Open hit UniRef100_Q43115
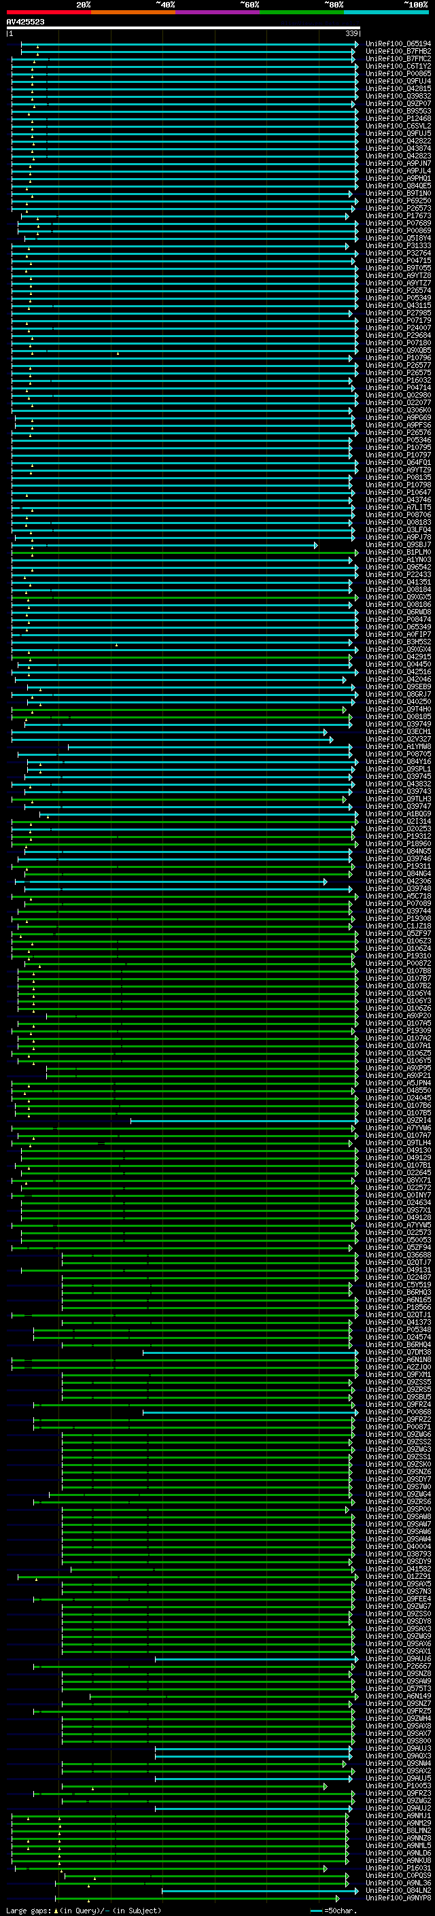The image size is (435, 1916). click(x=398, y=306)
